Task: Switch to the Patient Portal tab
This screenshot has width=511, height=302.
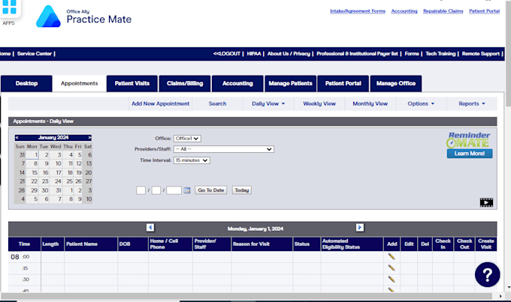Action: click(343, 83)
